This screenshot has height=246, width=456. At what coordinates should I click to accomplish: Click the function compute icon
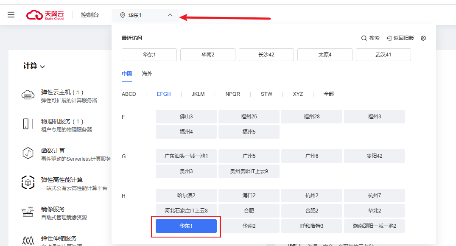[x=28, y=154]
